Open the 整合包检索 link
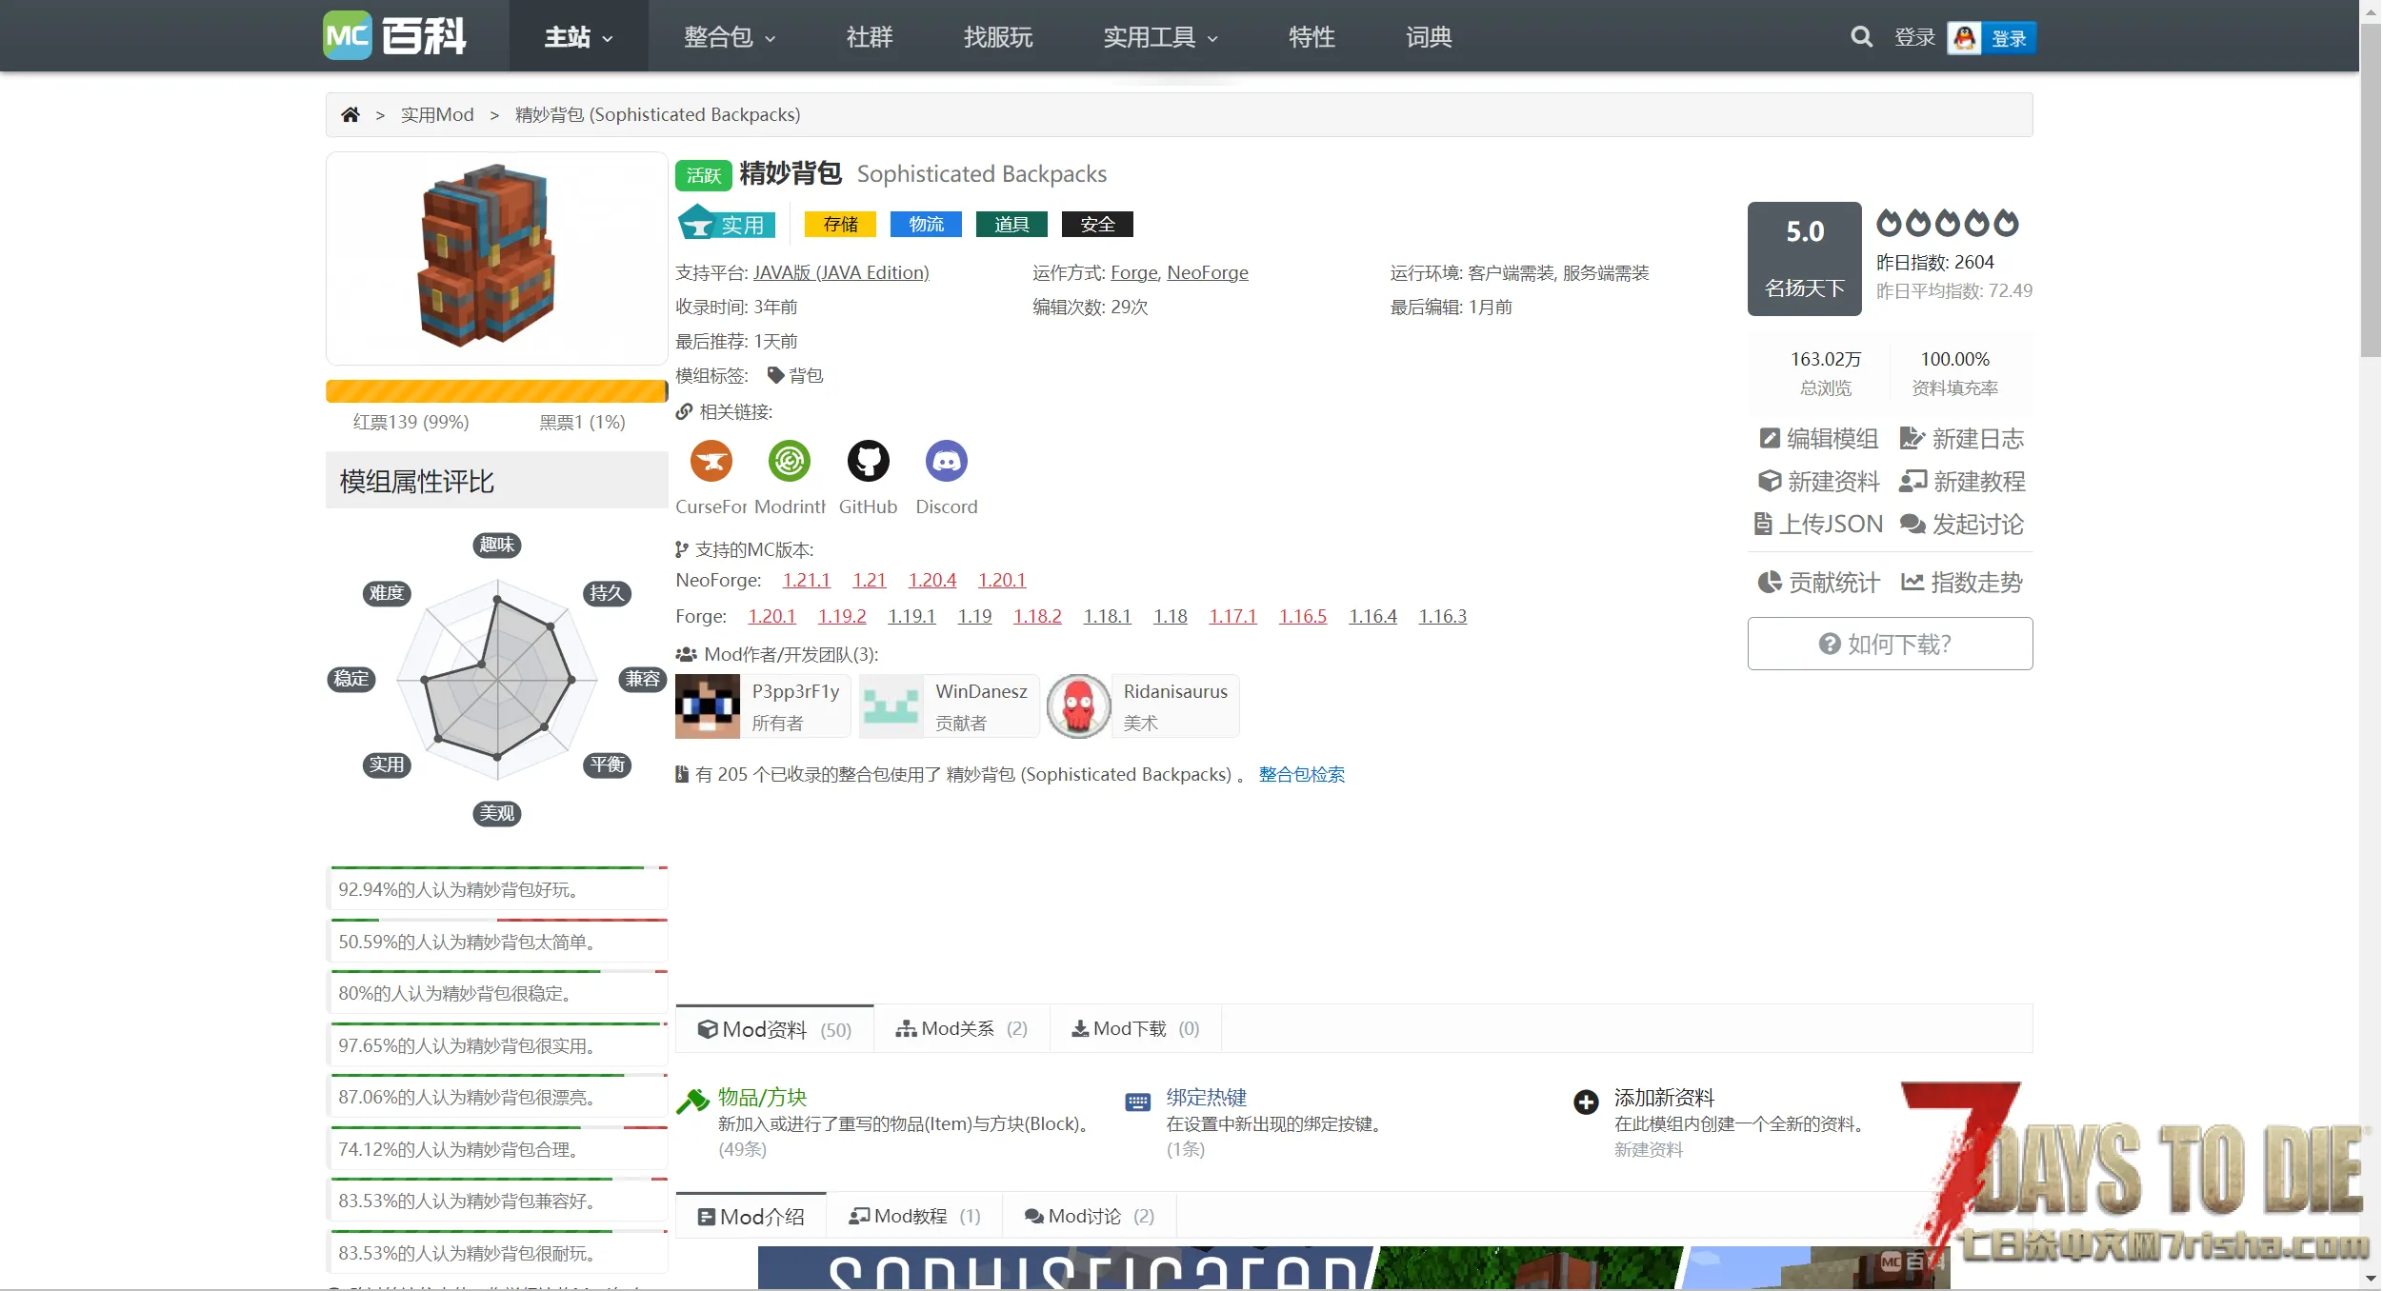2383x1291 pixels. pos(1301,775)
